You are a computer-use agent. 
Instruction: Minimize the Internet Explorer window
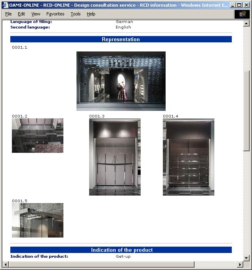(233, 5)
